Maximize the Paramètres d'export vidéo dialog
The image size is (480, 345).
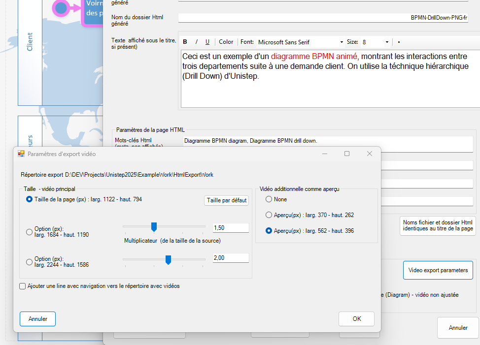(x=347, y=154)
